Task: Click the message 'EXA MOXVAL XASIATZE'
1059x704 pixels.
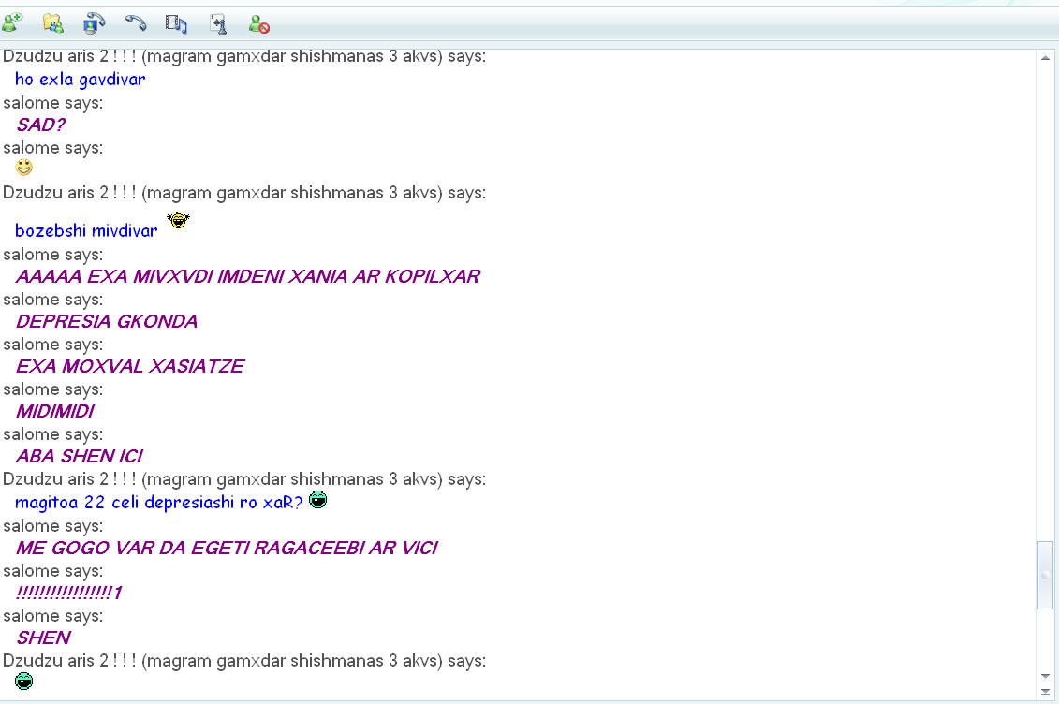Action: tap(129, 366)
